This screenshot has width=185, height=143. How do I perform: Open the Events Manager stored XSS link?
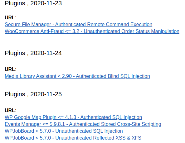click(83, 124)
